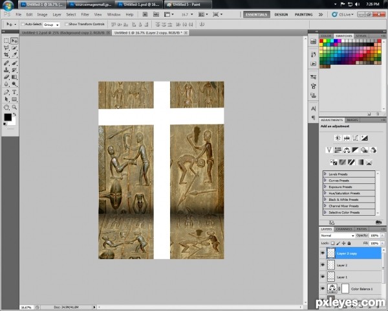Open the Opacity value dropdown arrow
388x311 pixels.
pyautogui.click(x=383, y=235)
